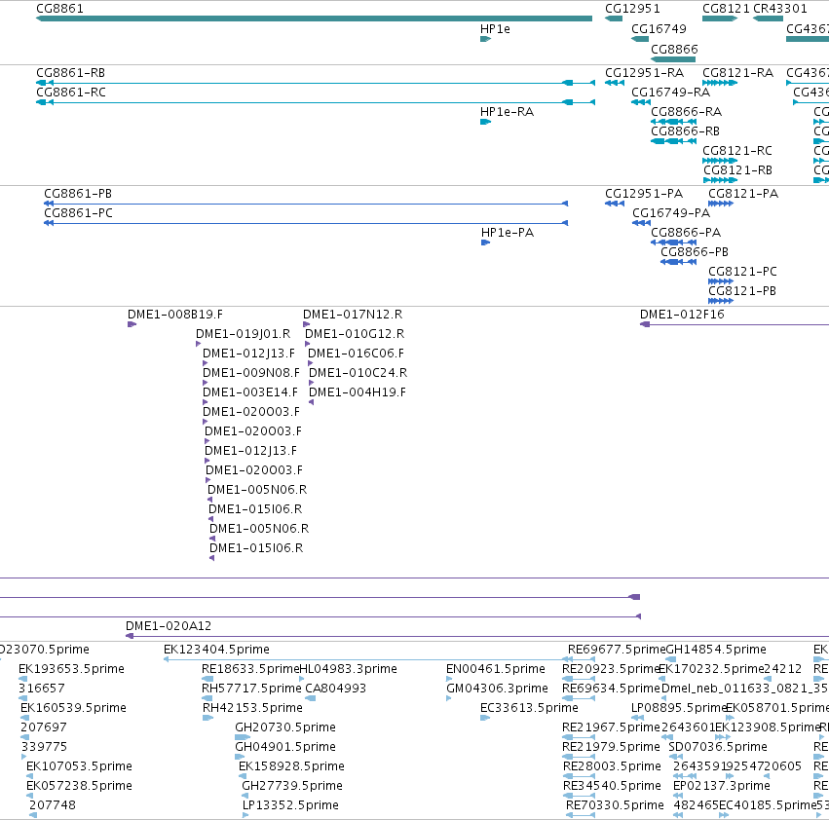The width and height of the screenshot is (829, 820).
Task: Open the CG8121-RA transcript label
Action: (737, 72)
